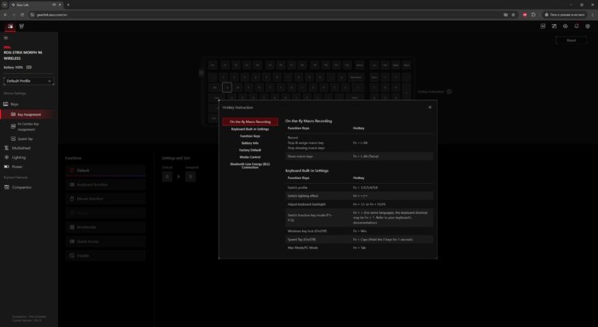Select the On-the-fly Macro Recording tab
This screenshot has height=327, width=598.
(x=250, y=121)
